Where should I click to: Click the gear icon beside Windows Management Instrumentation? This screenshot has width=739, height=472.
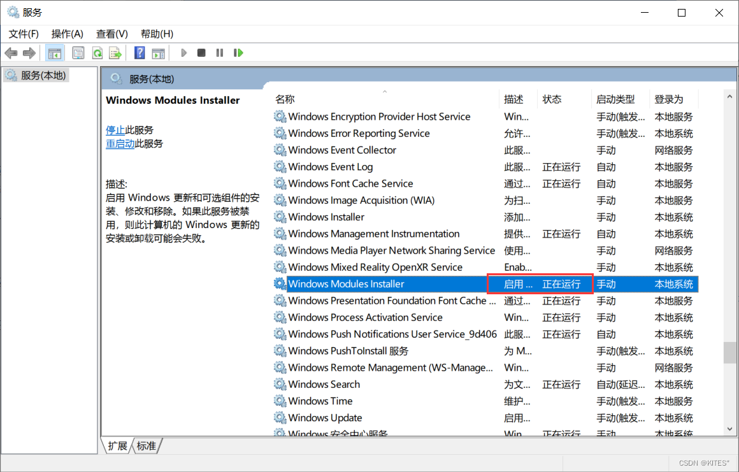tap(280, 234)
